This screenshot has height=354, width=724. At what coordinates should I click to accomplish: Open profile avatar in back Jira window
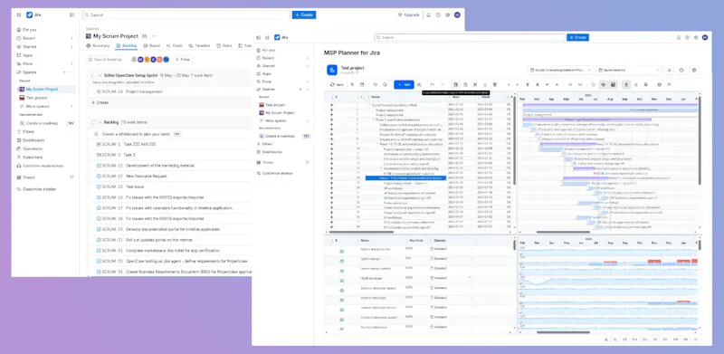(x=457, y=14)
